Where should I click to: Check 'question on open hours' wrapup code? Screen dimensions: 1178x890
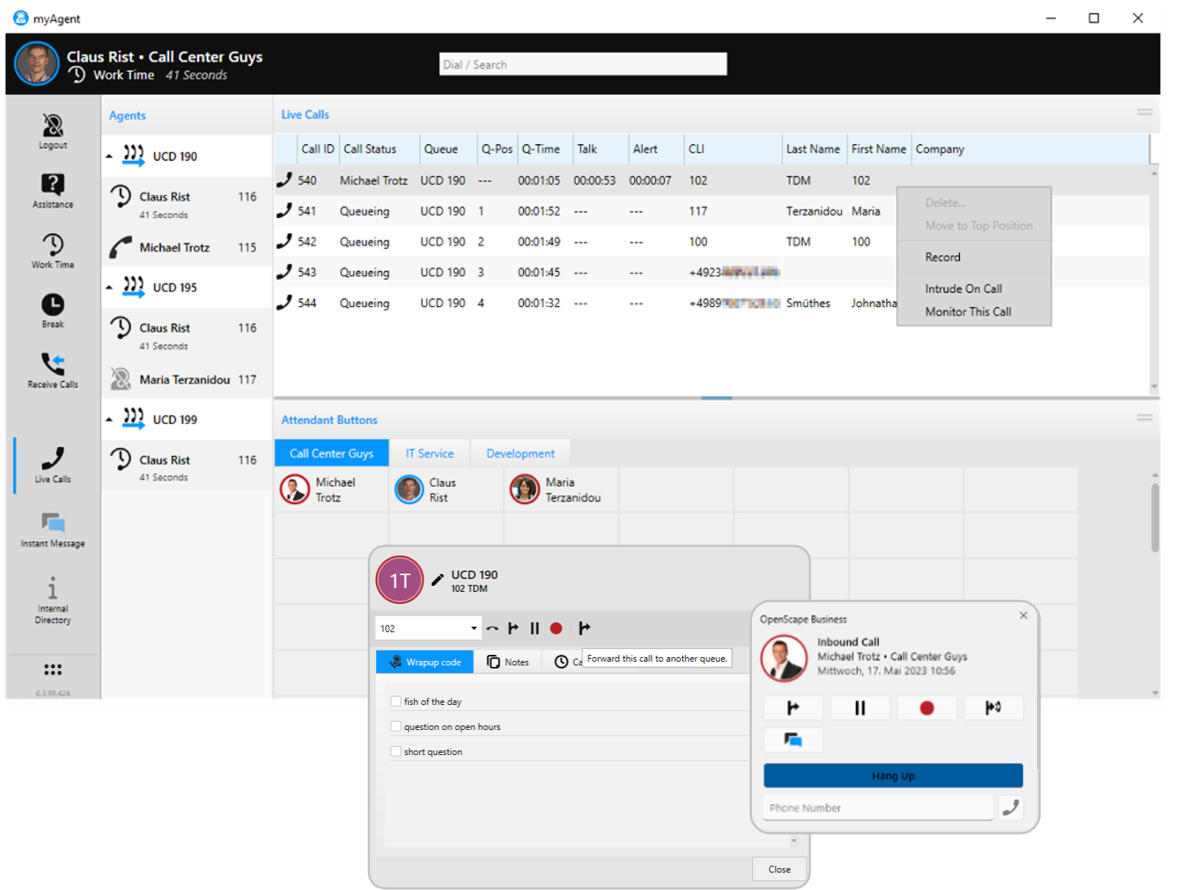click(x=396, y=726)
